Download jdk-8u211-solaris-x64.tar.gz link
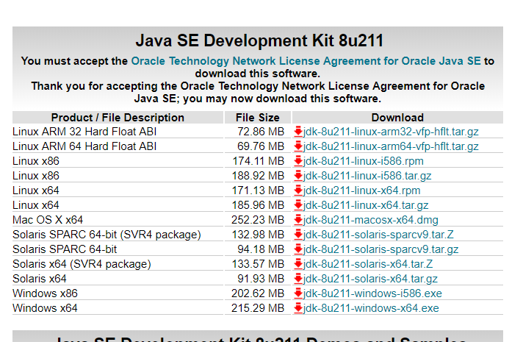523x342 pixels. (x=370, y=279)
